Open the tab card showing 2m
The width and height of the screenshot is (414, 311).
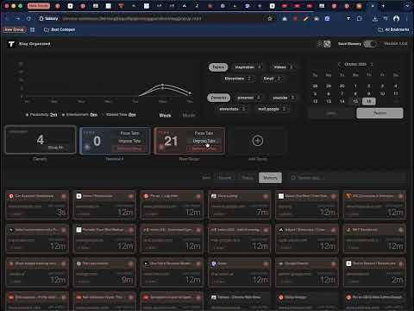pos(374,272)
